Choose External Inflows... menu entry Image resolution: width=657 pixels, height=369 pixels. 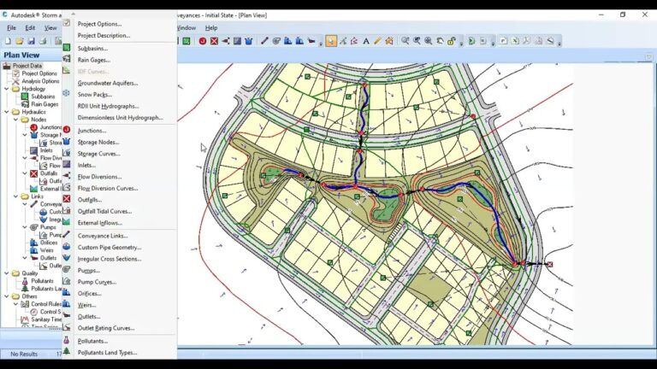(100, 223)
